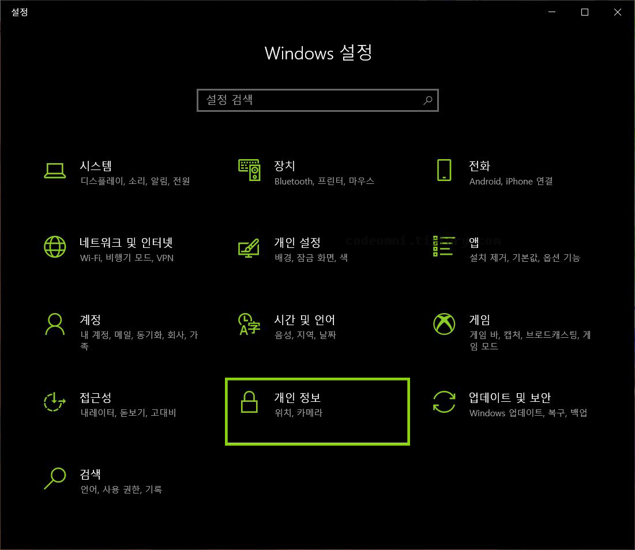This screenshot has height=550, width=635.
Task: Open the Phone icon
Action: point(444,170)
